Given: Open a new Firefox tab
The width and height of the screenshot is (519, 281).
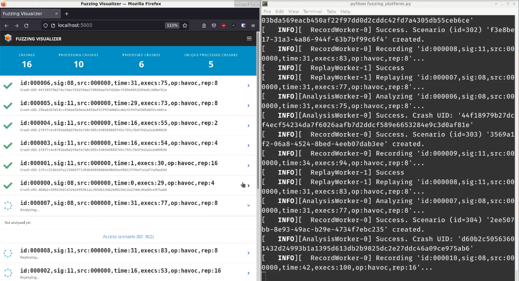Looking at the screenshot, I should [66, 14].
